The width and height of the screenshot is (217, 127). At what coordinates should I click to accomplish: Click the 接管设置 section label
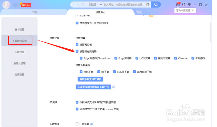click(54, 38)
